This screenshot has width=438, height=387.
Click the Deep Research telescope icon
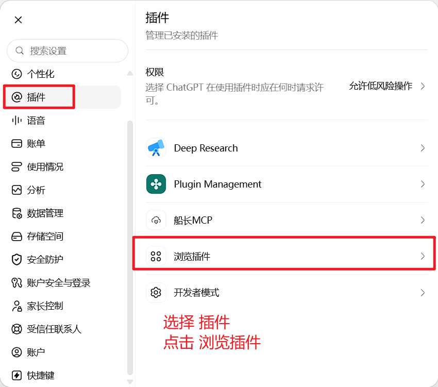click(x=156, y=148)
